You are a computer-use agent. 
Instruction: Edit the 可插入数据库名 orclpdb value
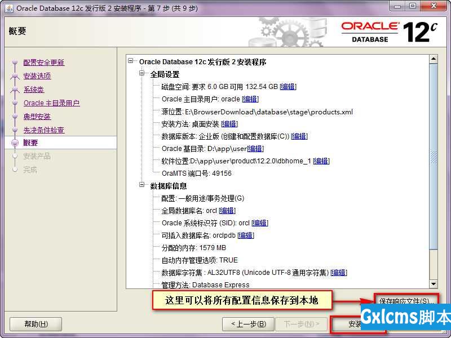(246, 235)
